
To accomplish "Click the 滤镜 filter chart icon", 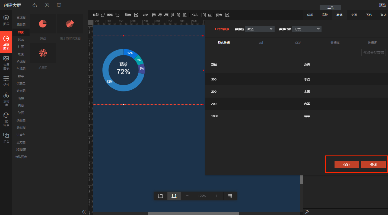I will pyautogui.click(x=136, y=15).
